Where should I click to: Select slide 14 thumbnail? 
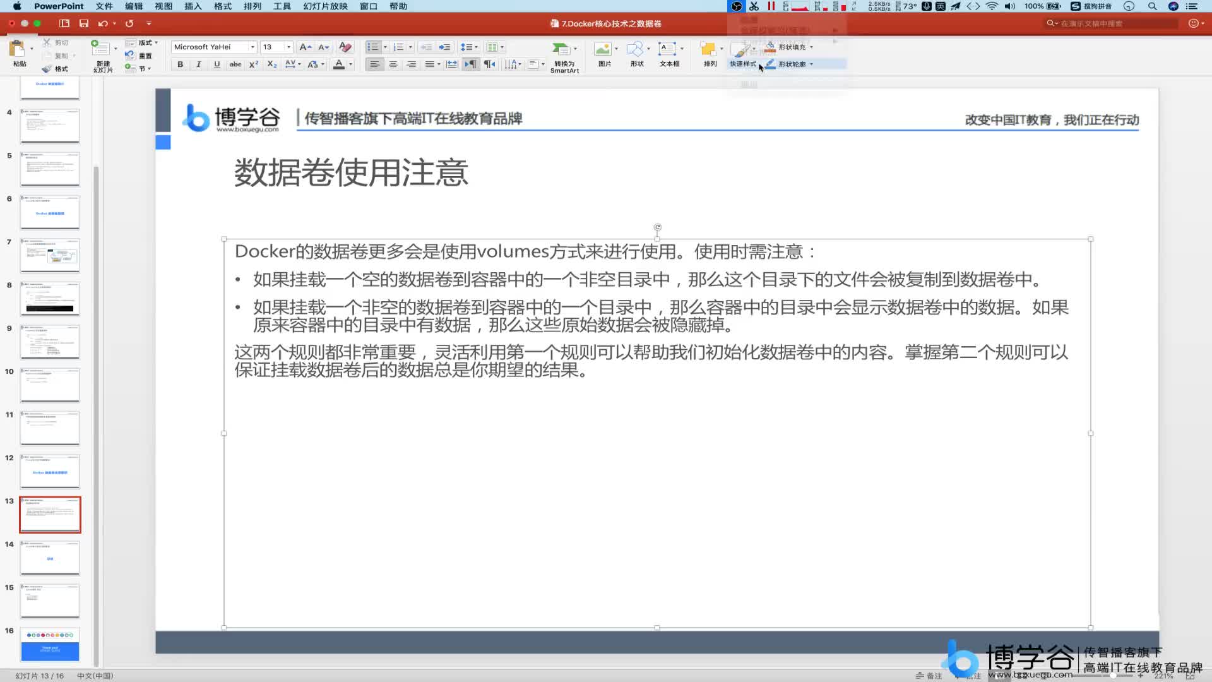[x=50, y=558]
